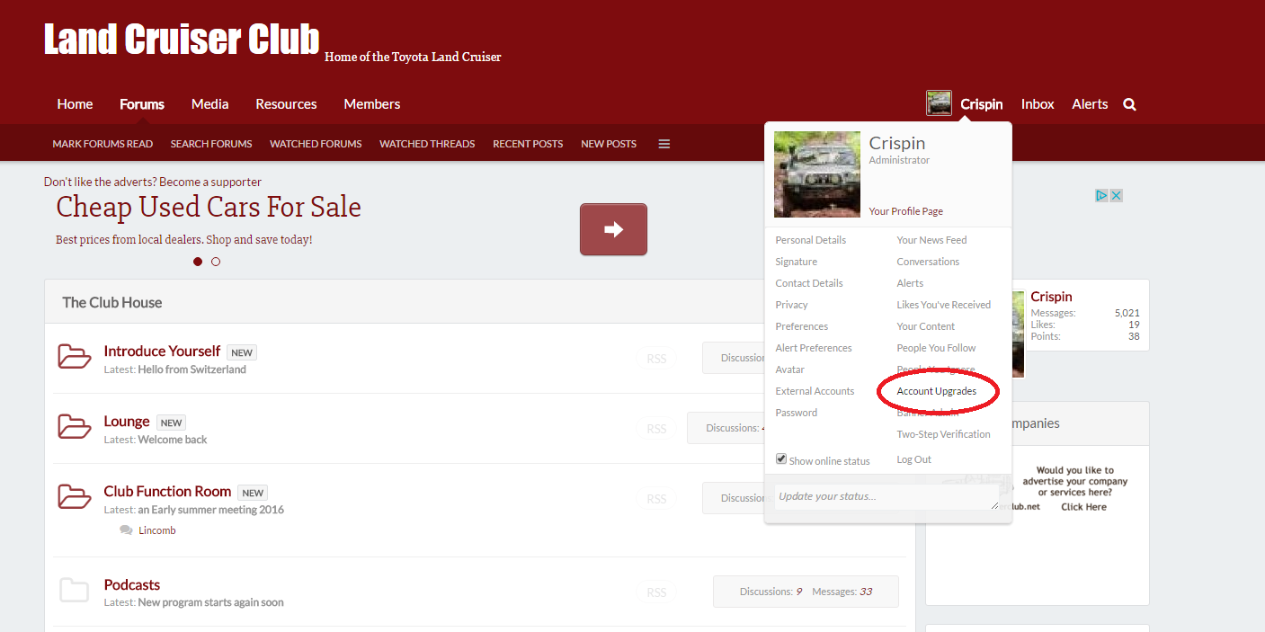Select the second carousel dot under the advert
1265x632 pixels.
click(216, 262)
